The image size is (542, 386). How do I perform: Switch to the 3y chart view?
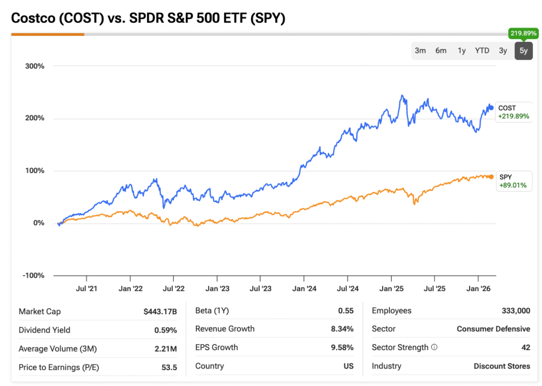pyautogui.click(x=503, y=51)
